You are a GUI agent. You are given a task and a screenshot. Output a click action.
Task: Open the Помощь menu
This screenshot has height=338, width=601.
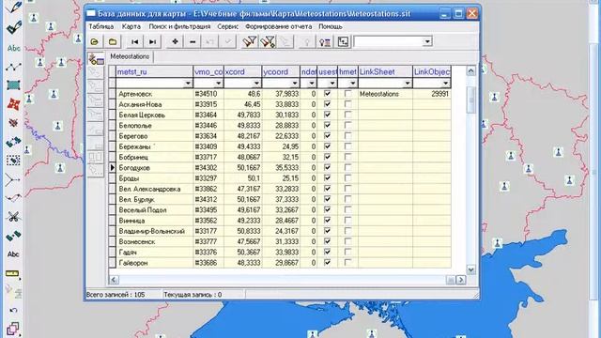[x=331, y=26]
